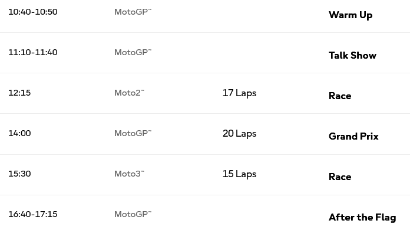The image size is (410, 227).
Task: Click the 14:00 start time
Action: click(19, 133)
